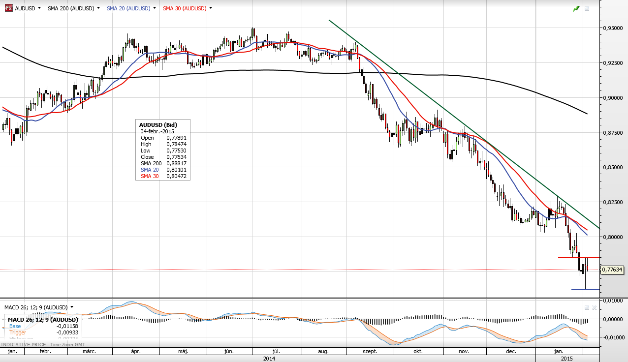
Task: Click the febr. month on time axis
Action: point(45,352)
